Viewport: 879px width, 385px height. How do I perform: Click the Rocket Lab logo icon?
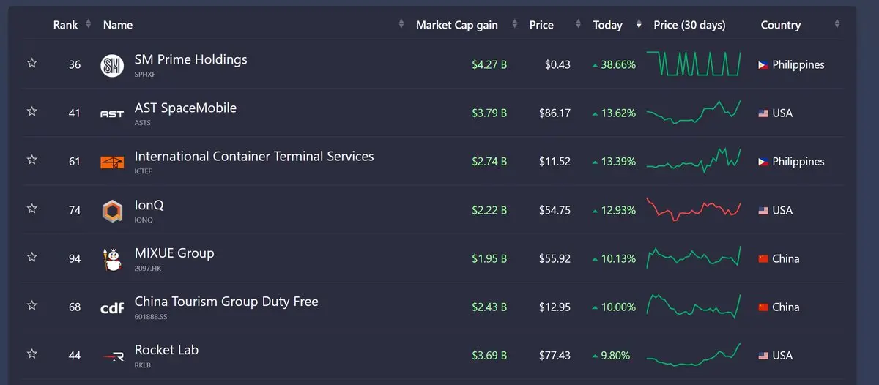point(112,356)
